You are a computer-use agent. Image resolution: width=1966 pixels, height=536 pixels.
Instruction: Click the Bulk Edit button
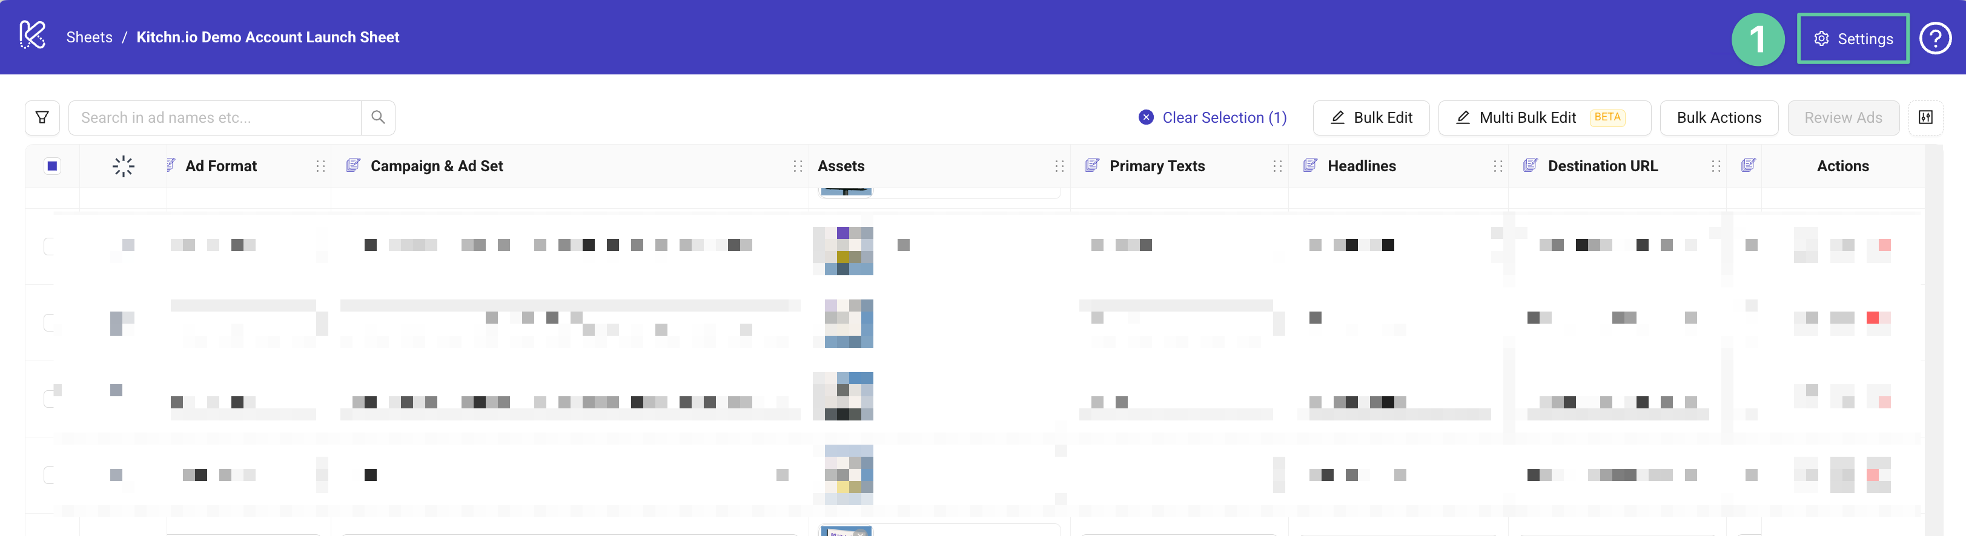(x=1371, y=117)
